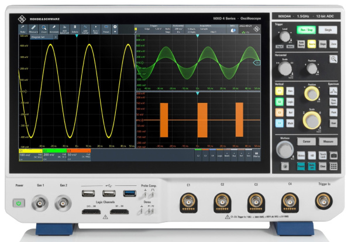Open the Measure function
The image size is (351, 242).
328,141
